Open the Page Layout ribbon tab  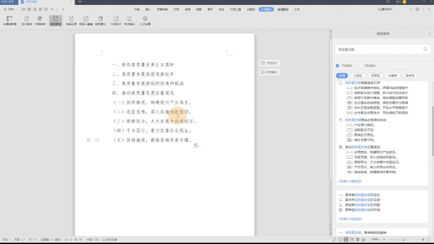[x=162, y=9]
